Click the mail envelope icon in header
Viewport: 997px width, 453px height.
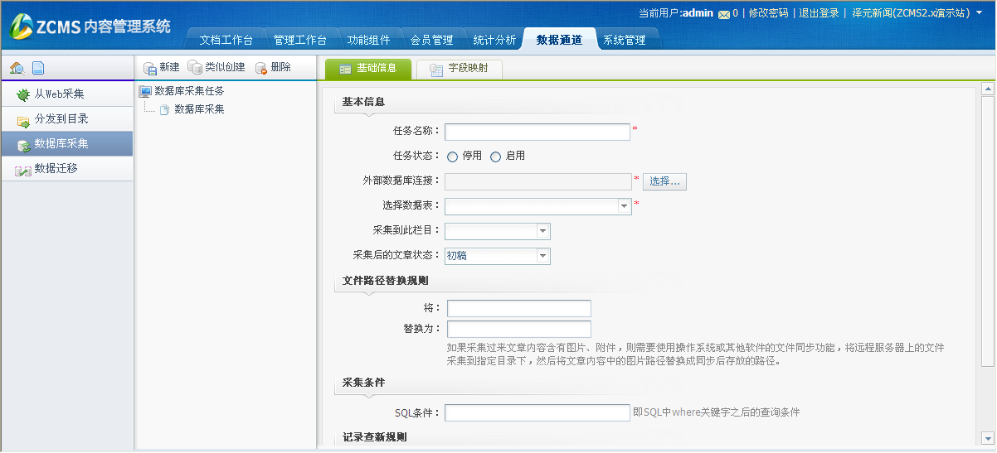pyautogui.click(x=723, y=14)
